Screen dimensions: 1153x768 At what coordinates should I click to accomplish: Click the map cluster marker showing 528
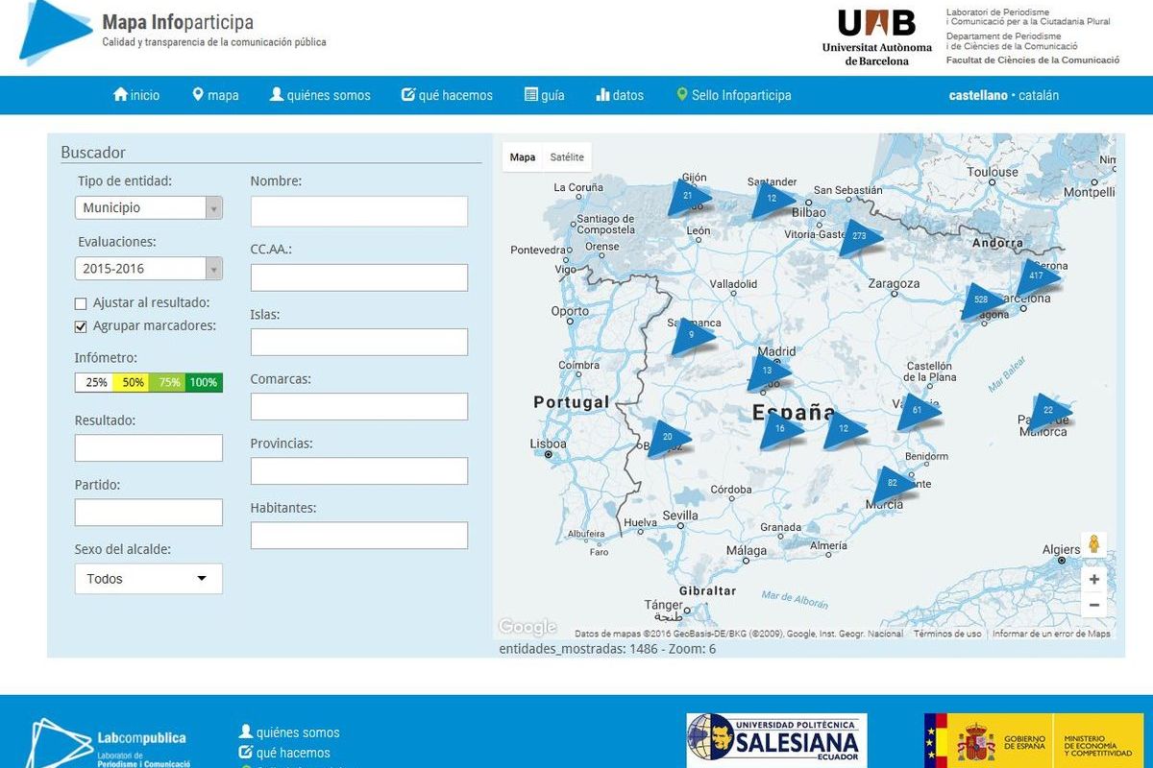[x=981, y=300]
